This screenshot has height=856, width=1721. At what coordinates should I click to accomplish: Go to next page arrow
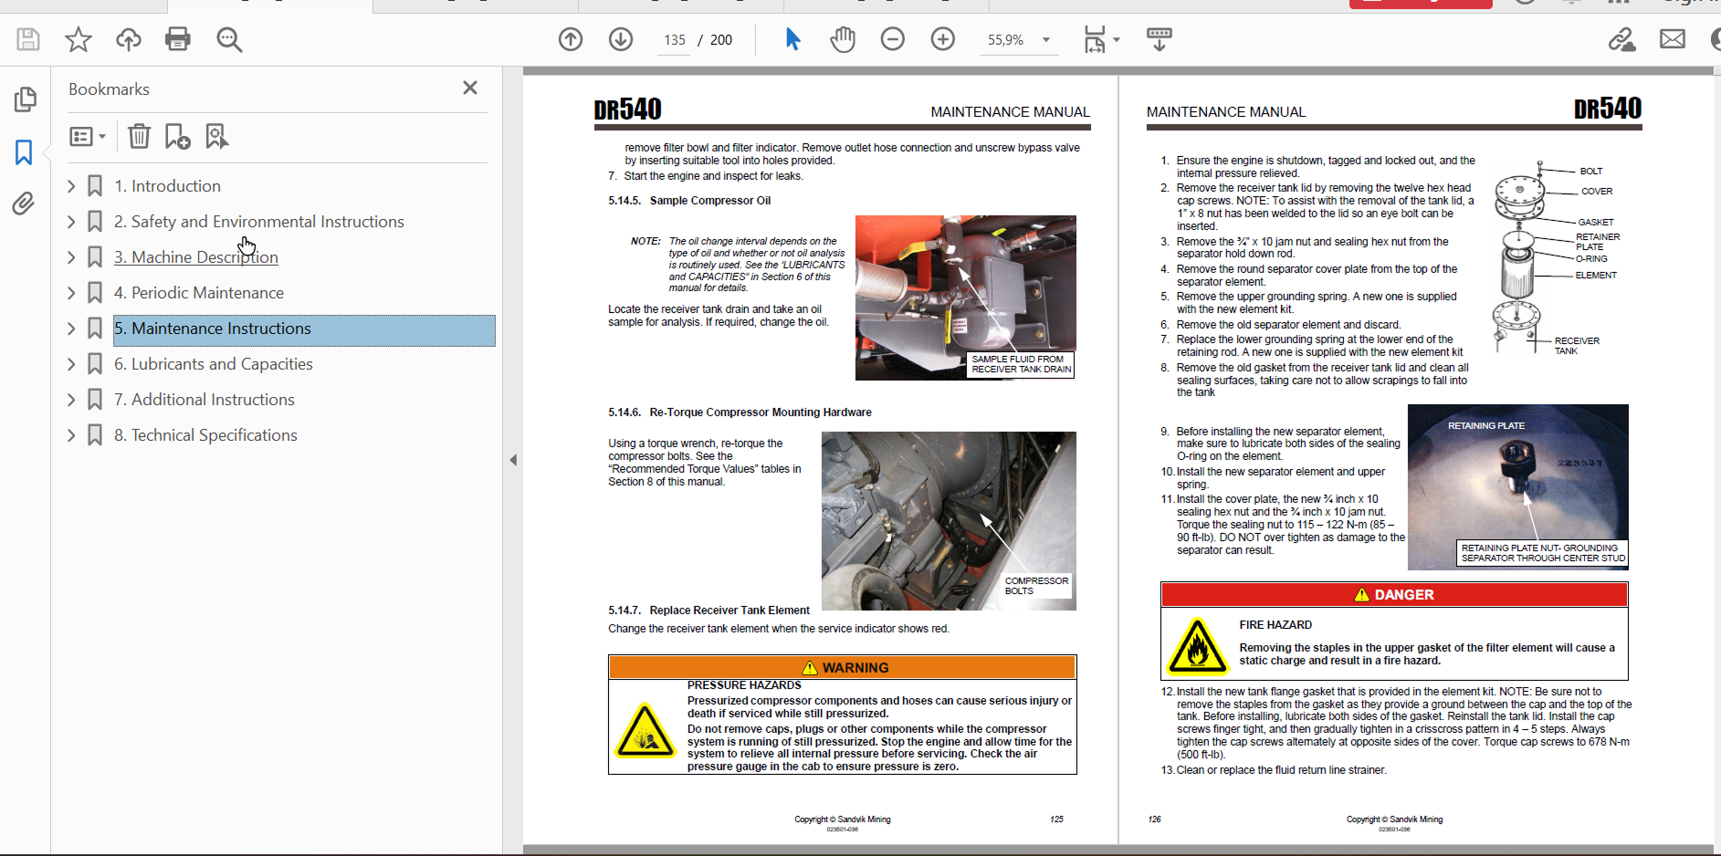pos(621,39)
